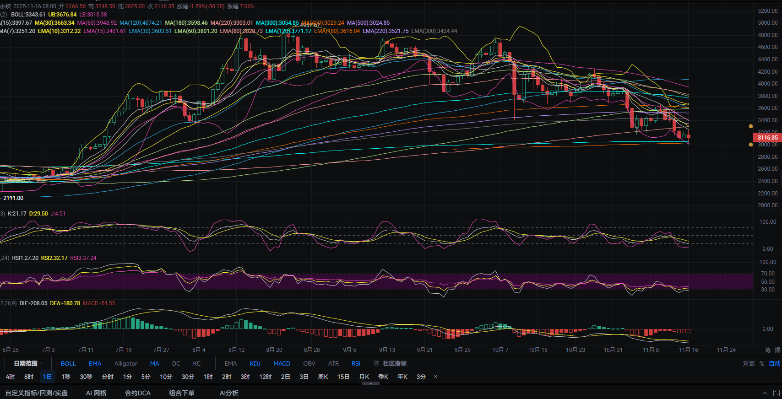Close the timeframe bar with the × icon
This screenshot has width=782, height=399.
tap(435, 377)
